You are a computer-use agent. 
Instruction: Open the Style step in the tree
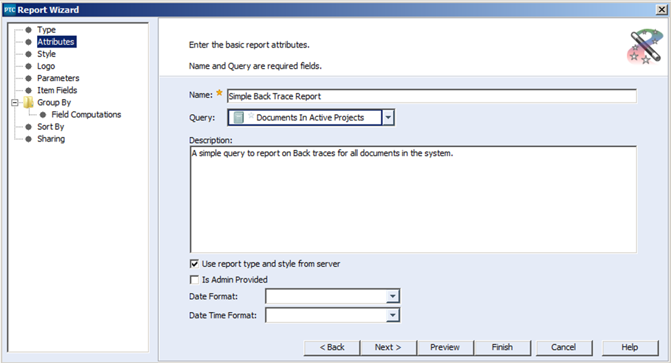pyautogui.click(x=46, y=54)
